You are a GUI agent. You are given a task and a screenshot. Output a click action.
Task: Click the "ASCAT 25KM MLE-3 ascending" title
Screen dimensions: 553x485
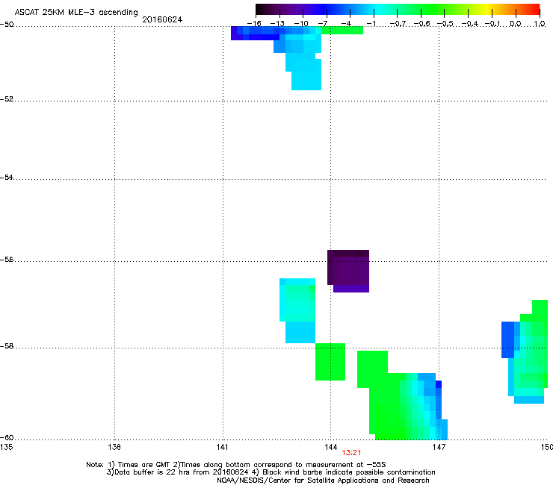[x=76, y=13]
